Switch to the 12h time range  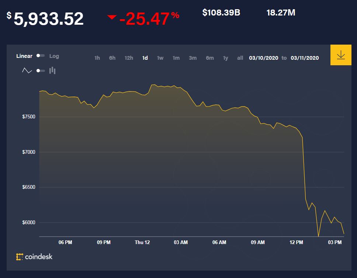point(129,58)
